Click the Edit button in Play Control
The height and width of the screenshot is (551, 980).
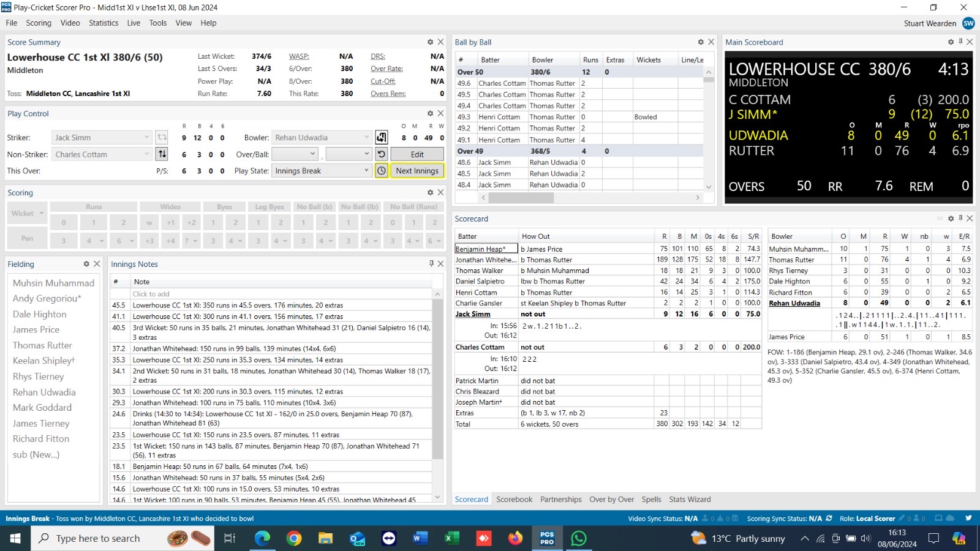coord(417,154)
